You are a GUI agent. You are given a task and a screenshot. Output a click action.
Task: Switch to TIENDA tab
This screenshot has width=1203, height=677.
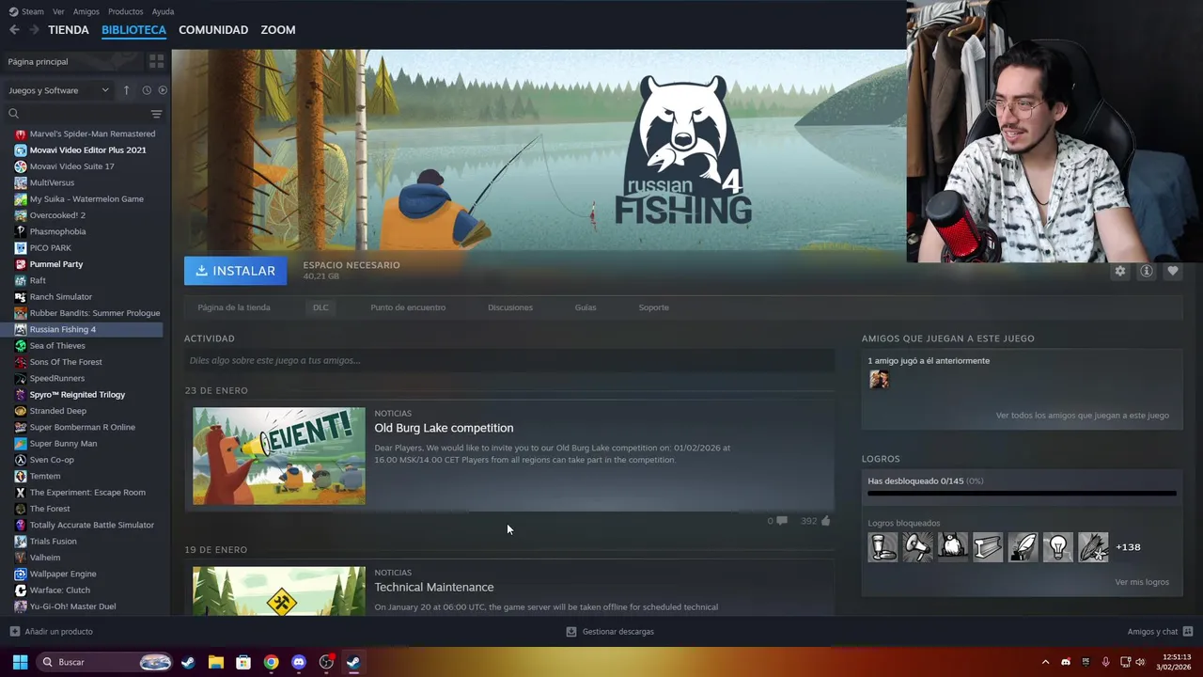pyautogui.click(x=69, y=30)
